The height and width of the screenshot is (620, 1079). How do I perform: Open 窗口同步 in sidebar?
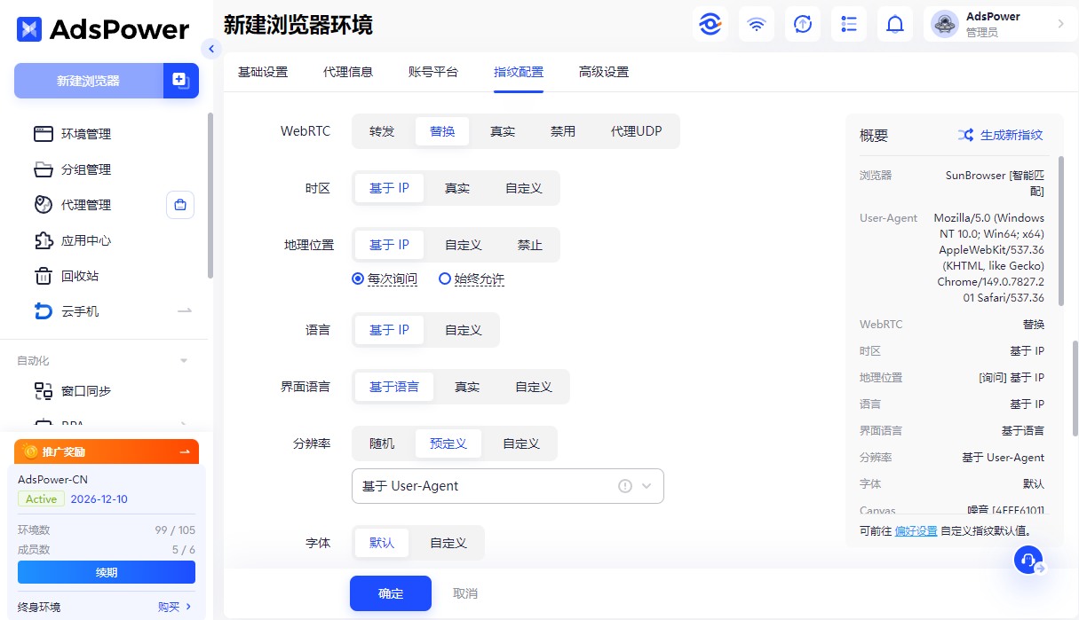pos(85,390)
